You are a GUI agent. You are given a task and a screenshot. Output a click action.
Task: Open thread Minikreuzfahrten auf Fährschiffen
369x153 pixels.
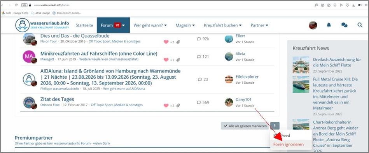[99, 53]
